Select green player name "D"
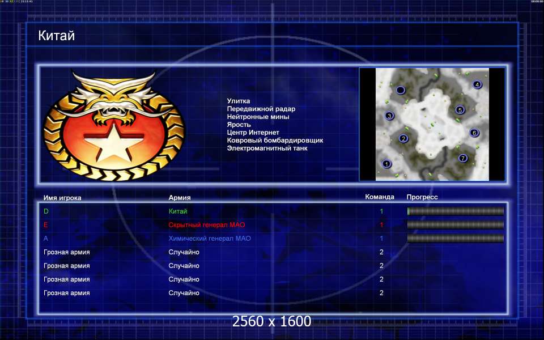 click(46, 211)
